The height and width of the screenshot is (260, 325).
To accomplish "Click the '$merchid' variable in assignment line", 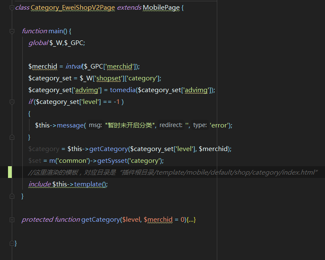I will pyautogui.click(x=43, y=66).
